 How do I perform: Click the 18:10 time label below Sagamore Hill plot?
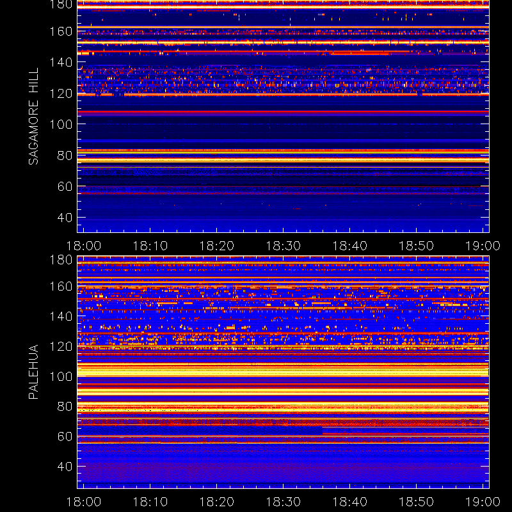pyautogui.click(x=150, y=246)
